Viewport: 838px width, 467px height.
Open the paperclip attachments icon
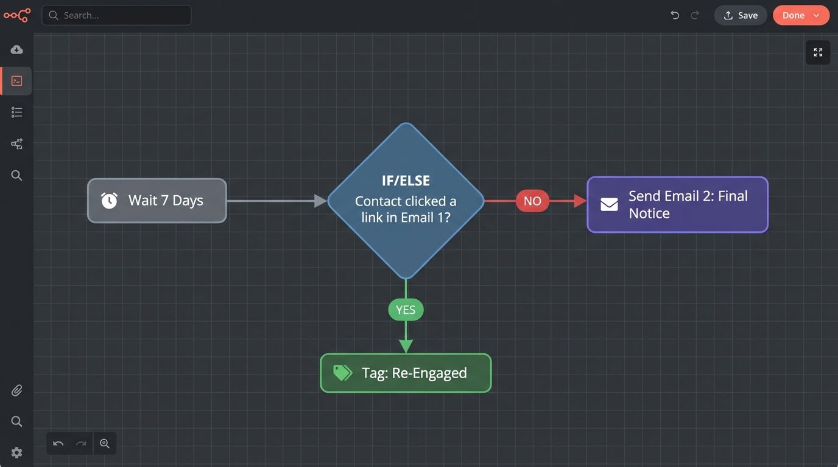[x=16, y=390]
